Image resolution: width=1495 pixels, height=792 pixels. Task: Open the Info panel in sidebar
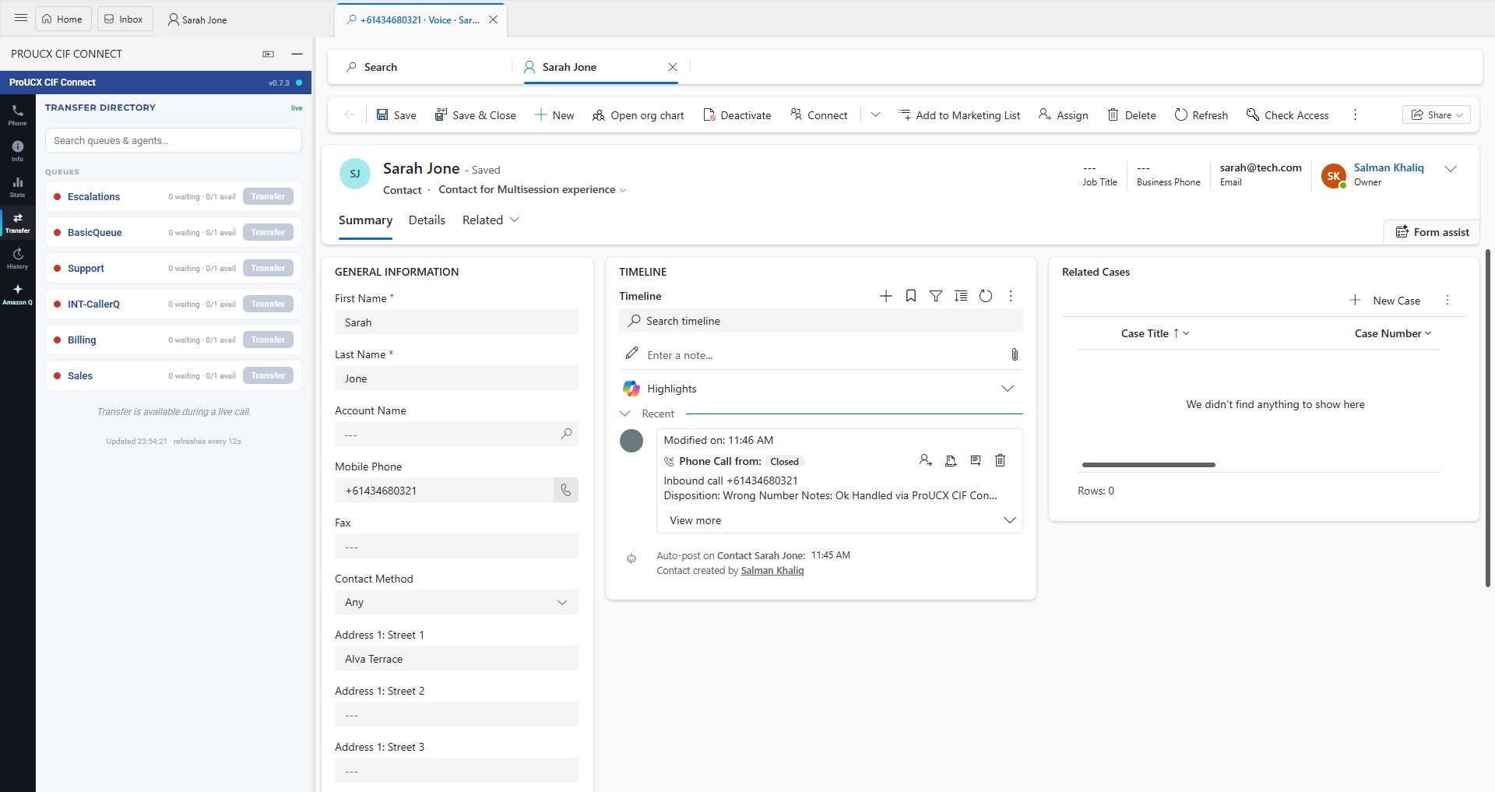click(x=17, y=150)
